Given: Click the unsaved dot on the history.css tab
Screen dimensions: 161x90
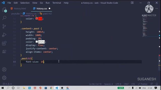Looking at the screenshot, I should tap(50, 8).
